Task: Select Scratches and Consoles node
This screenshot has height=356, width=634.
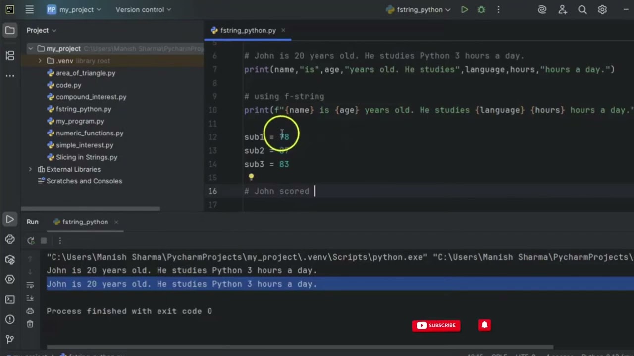Action: [x=80, y=181]
